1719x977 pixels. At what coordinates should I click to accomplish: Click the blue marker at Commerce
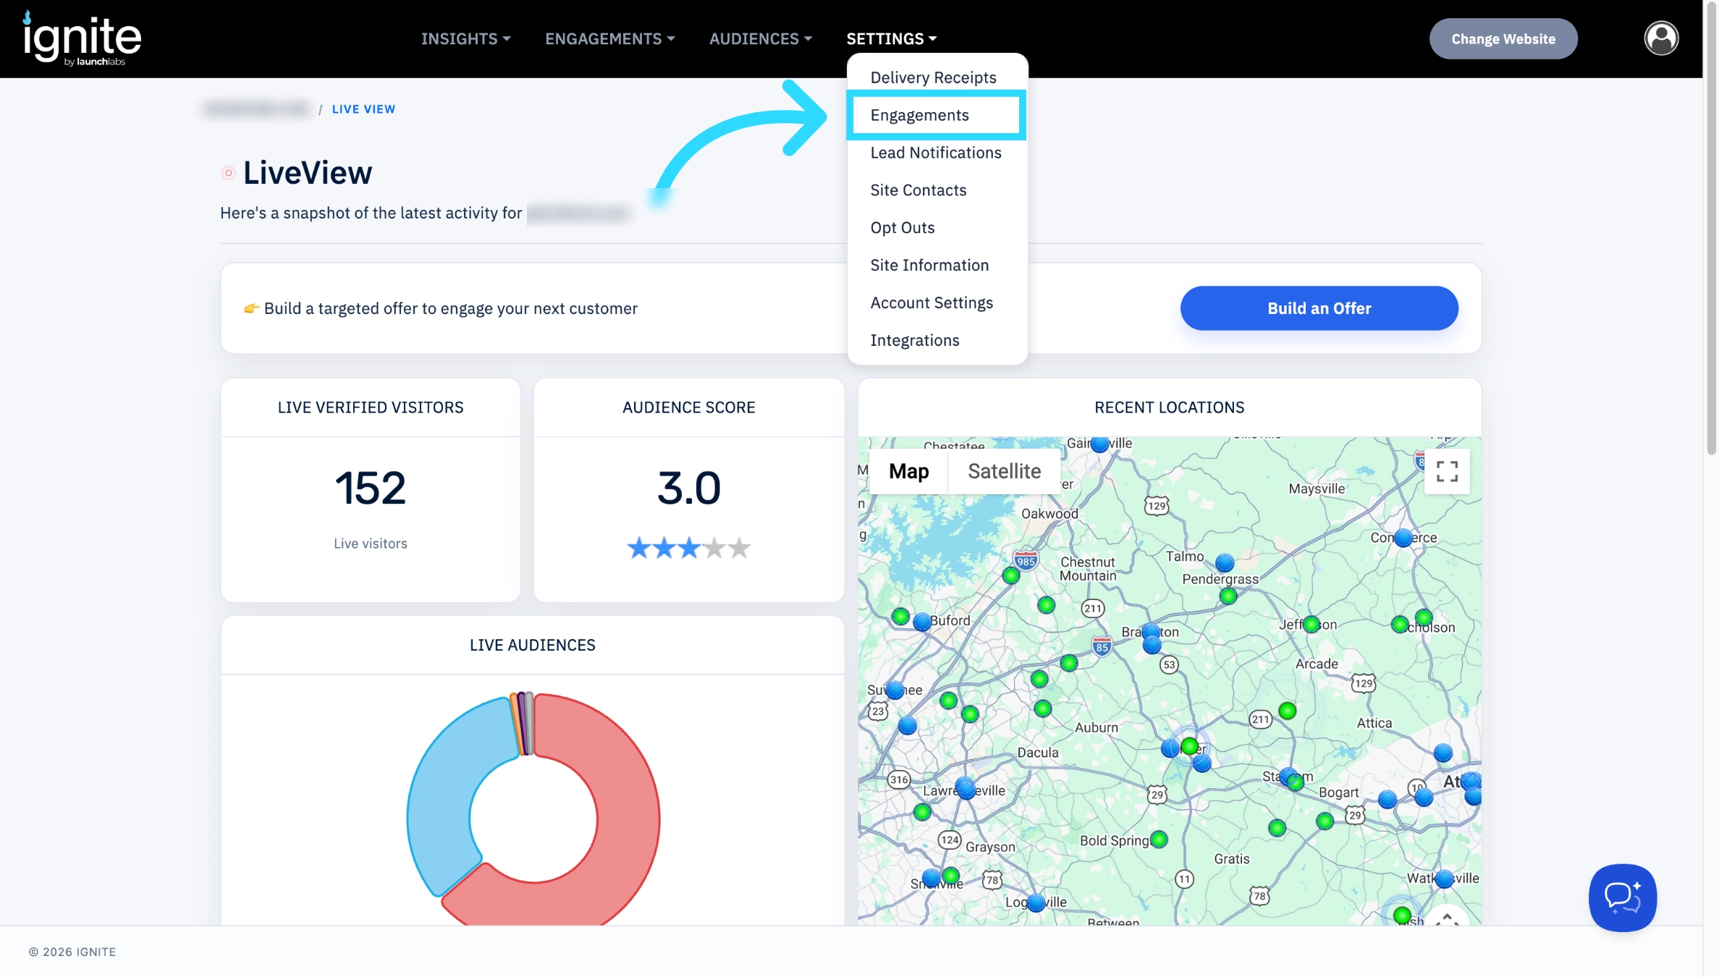click(1403, 538)
